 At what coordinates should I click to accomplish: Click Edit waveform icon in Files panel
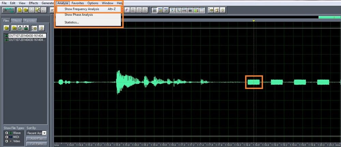pos(26,28)
